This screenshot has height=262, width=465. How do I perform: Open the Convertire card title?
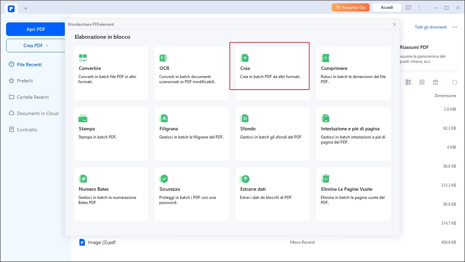(x=90, y=68)
